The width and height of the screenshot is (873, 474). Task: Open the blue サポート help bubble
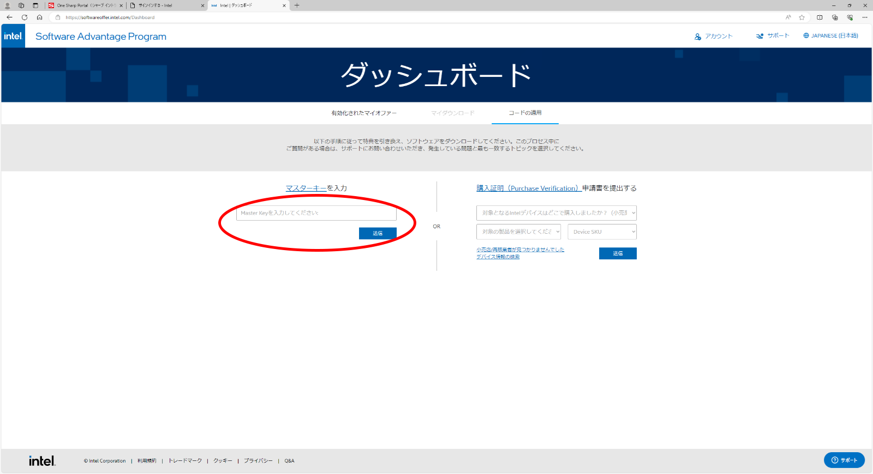point(844,460)
